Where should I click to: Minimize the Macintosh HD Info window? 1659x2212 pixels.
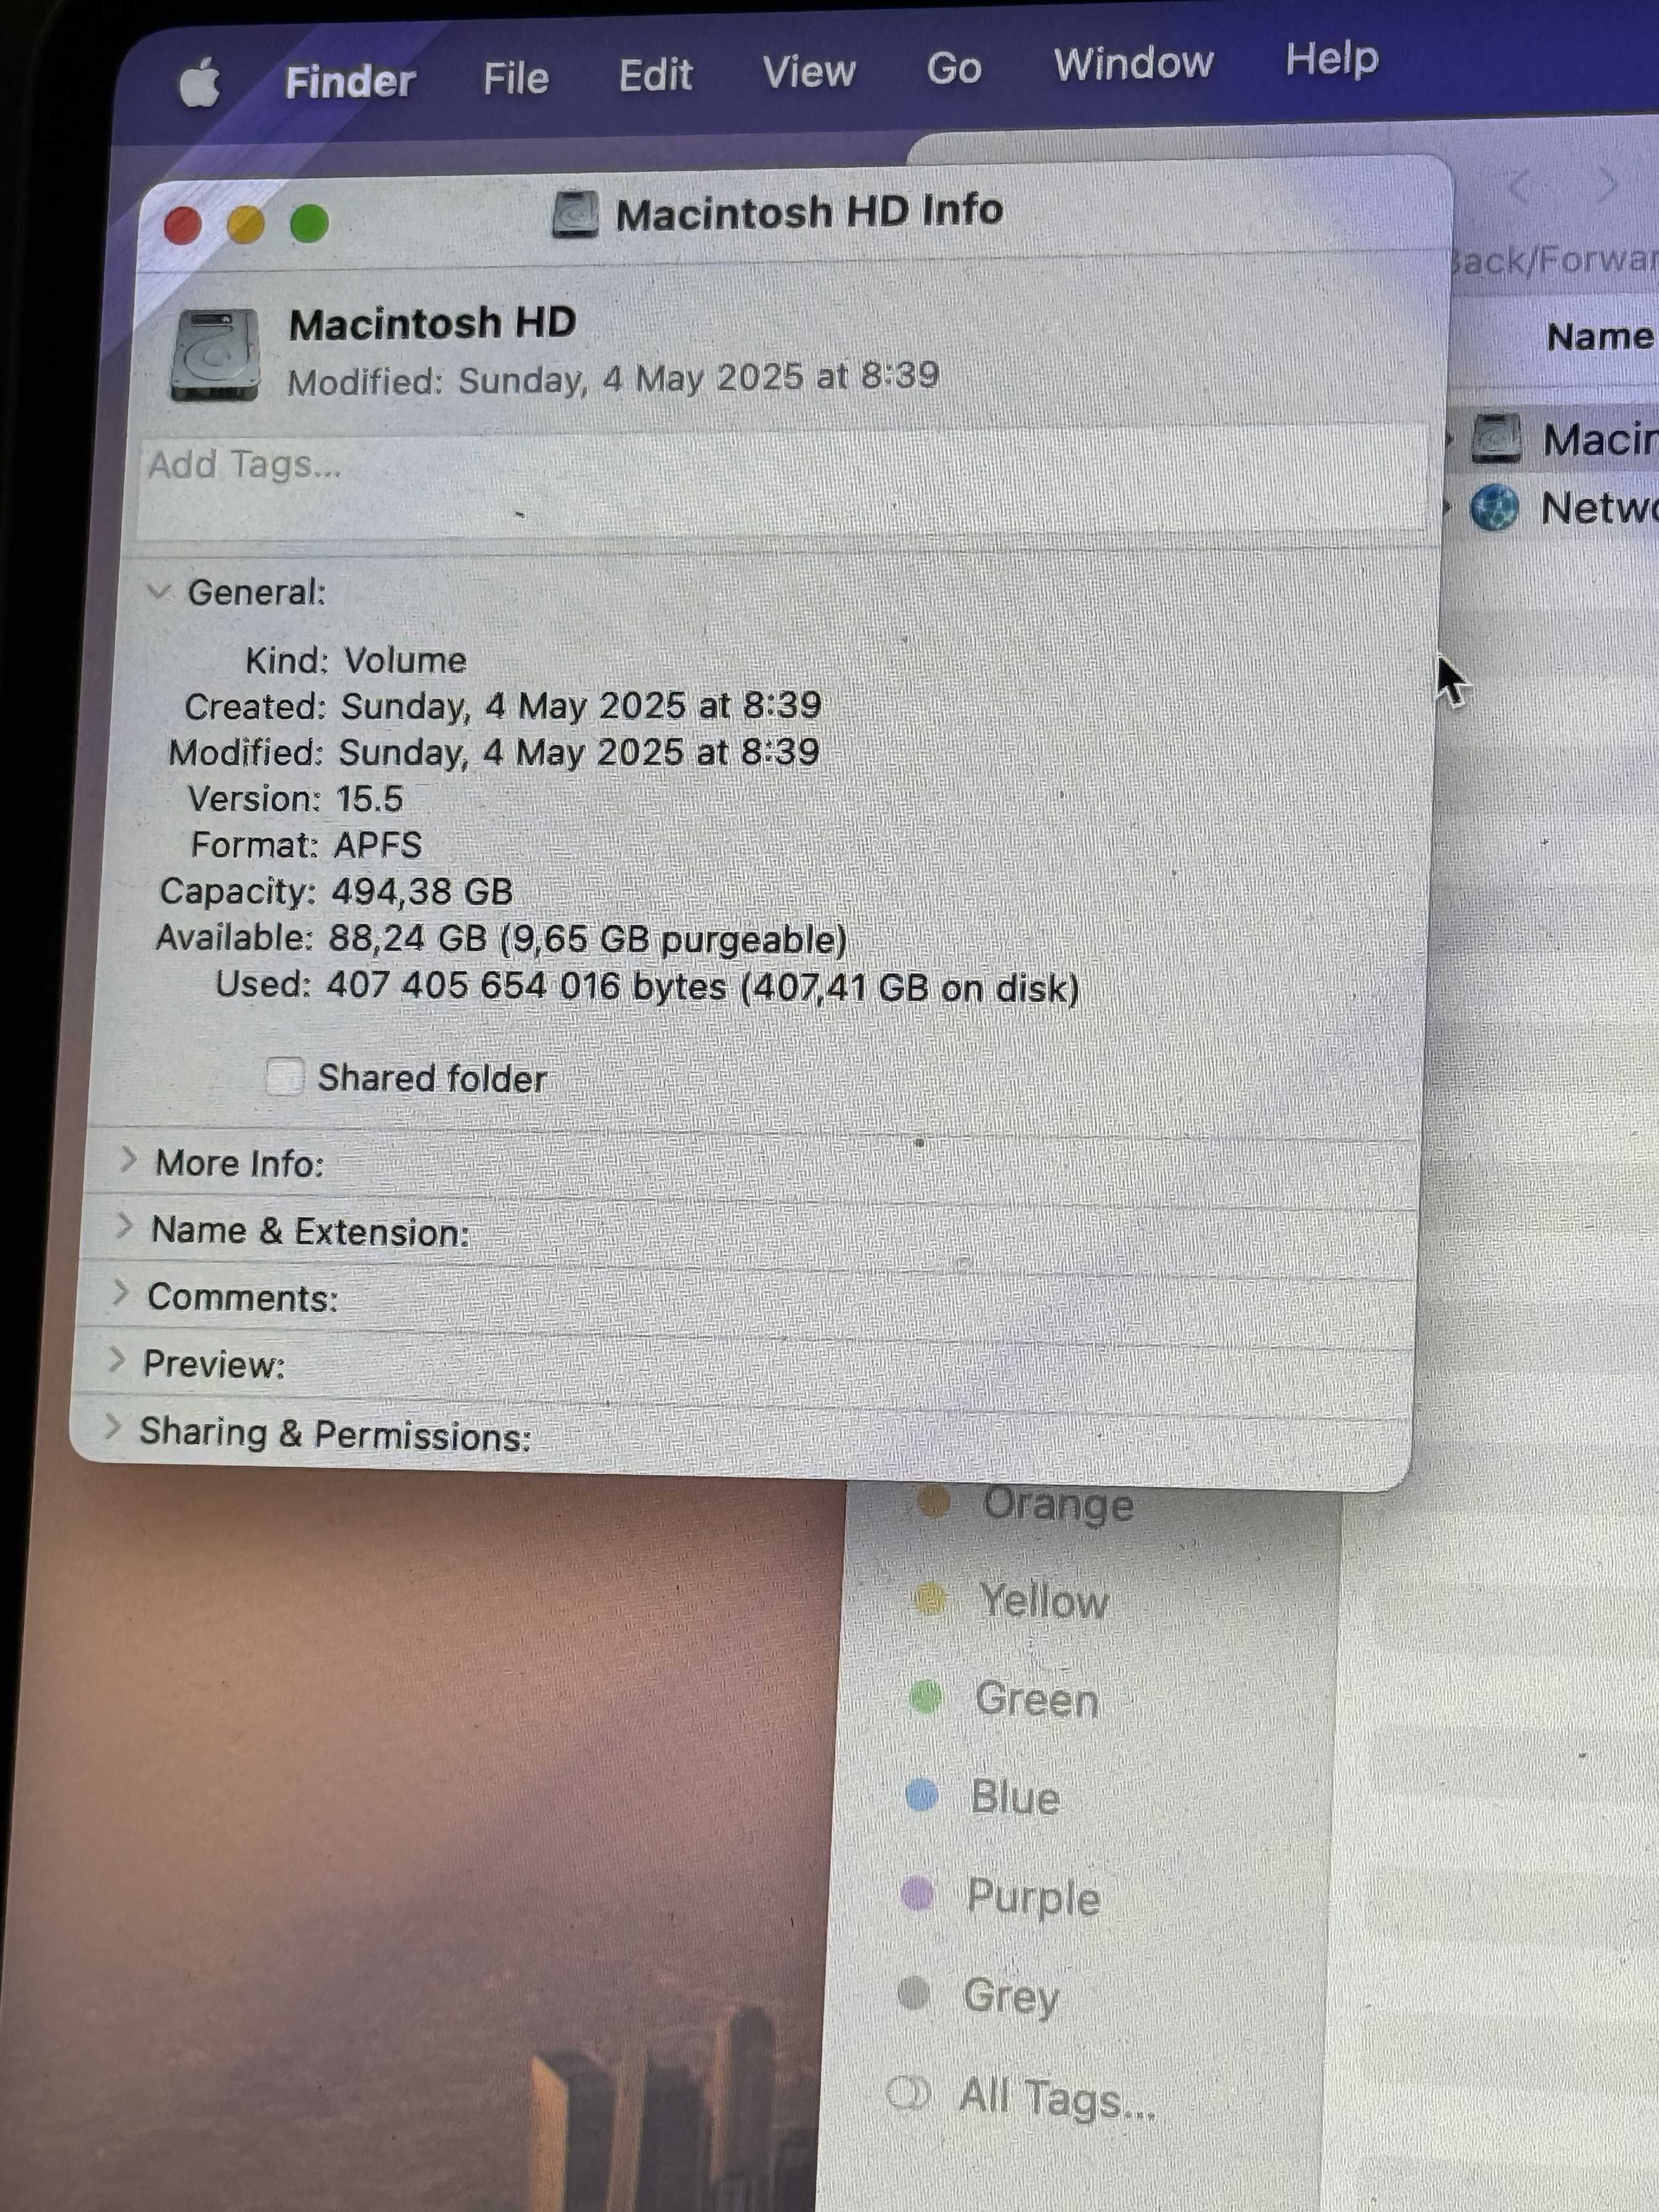[246, 225]
